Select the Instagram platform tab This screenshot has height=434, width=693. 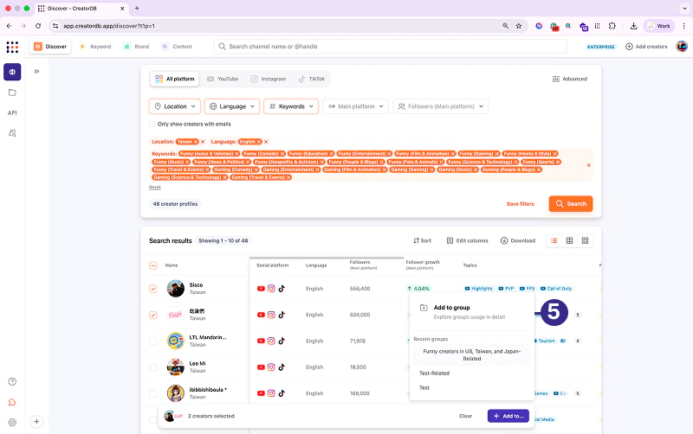coord(269,79)
